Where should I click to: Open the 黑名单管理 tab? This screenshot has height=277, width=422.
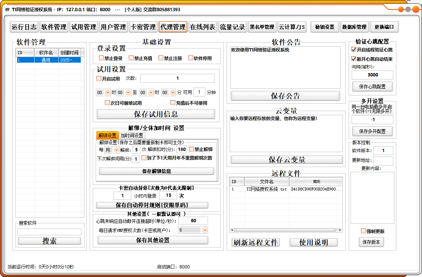coord(262,26)
